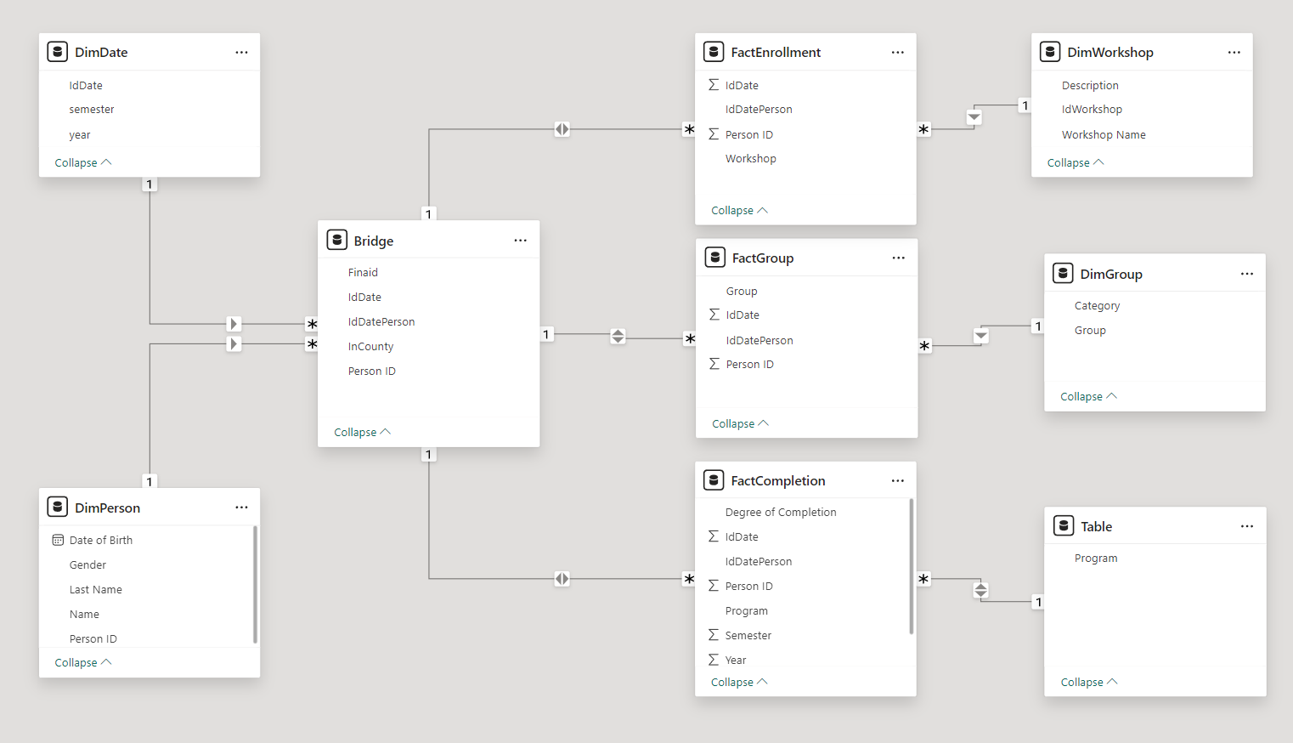
Task: Click the DimGroup table database icon
Action: [x=1063, y=273]
